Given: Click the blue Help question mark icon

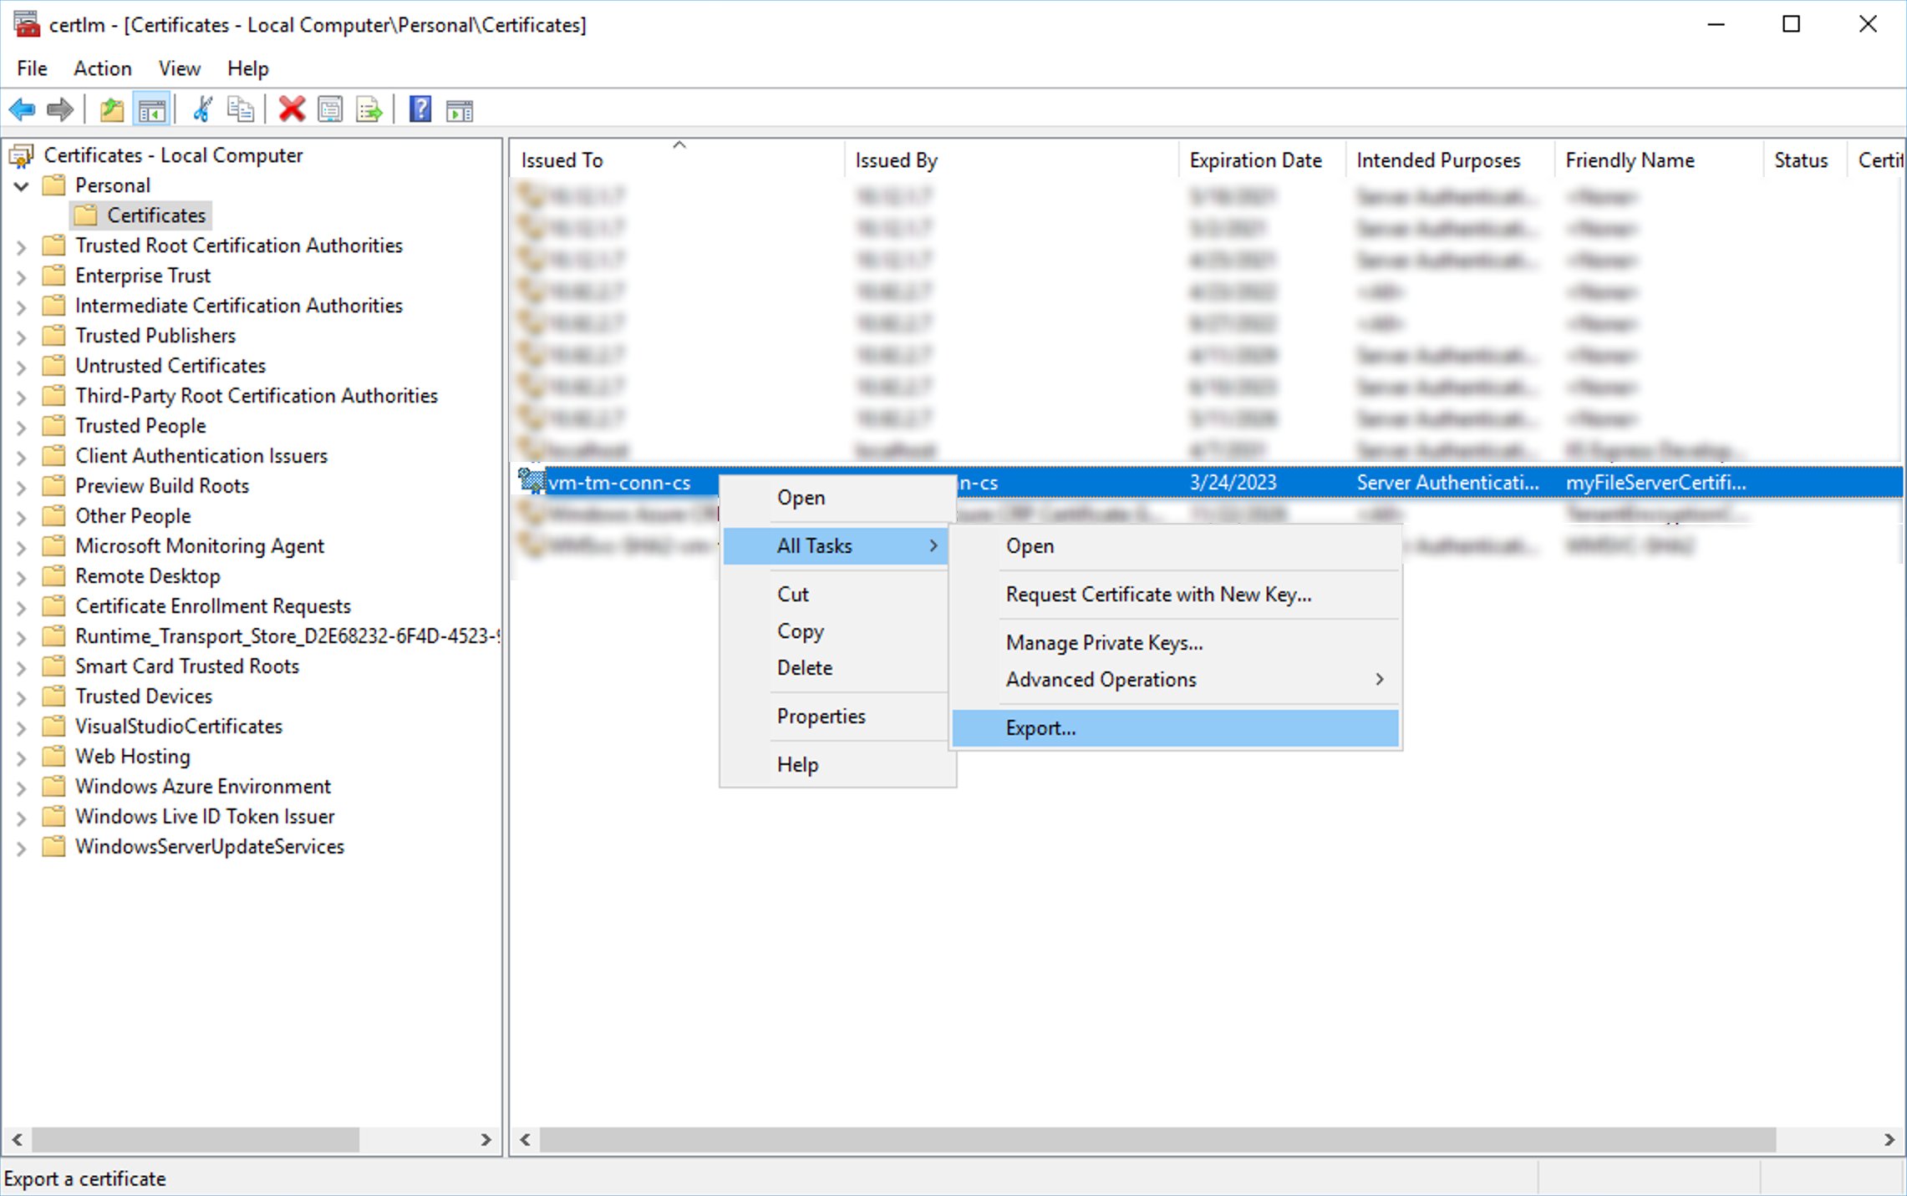Looking at the screenshot, I should pyautogui.click(x=420, y=109).
